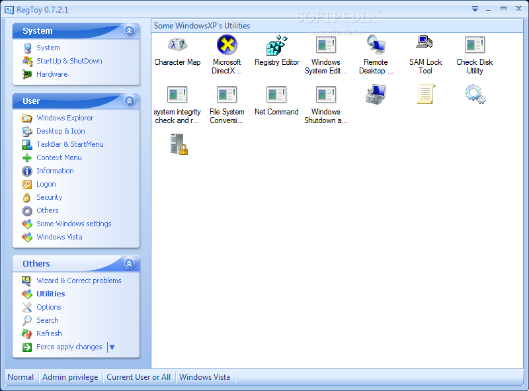Click Admin privilege in status bar
This screenshot has height=391, width=529.
point(70,377)
